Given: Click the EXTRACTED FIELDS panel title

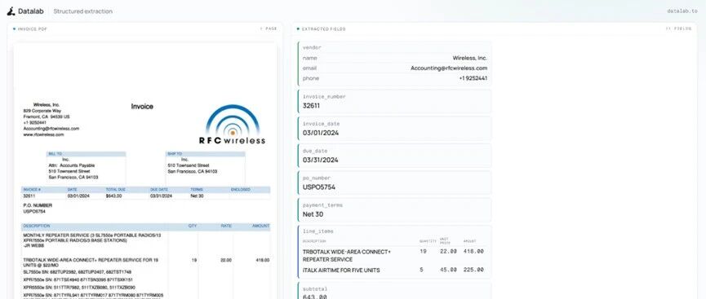Looking at the screenshot, I should tap(323, 29).
